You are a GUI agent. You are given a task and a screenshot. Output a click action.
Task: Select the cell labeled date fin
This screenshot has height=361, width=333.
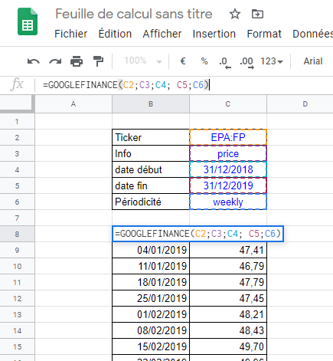coord(151,185)
